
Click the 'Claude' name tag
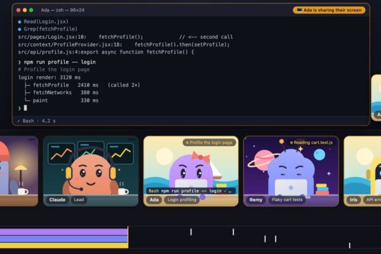pos(57,200)
